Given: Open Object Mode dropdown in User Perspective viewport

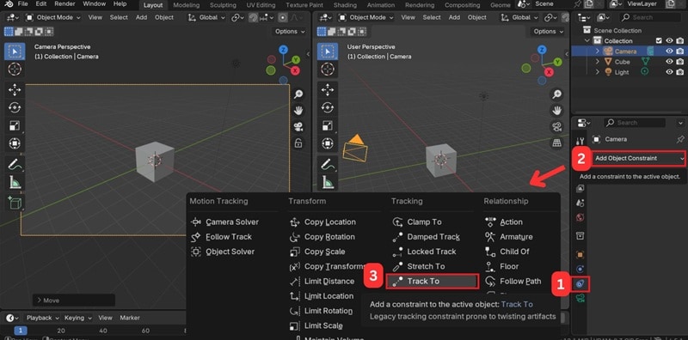Looking at the screenshot, I should [x=365, y=17].
